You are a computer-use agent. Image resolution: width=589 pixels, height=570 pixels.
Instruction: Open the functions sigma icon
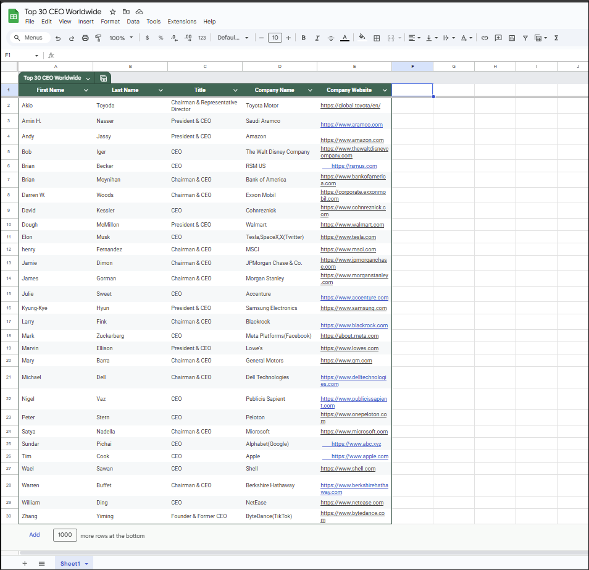[556, 38]
